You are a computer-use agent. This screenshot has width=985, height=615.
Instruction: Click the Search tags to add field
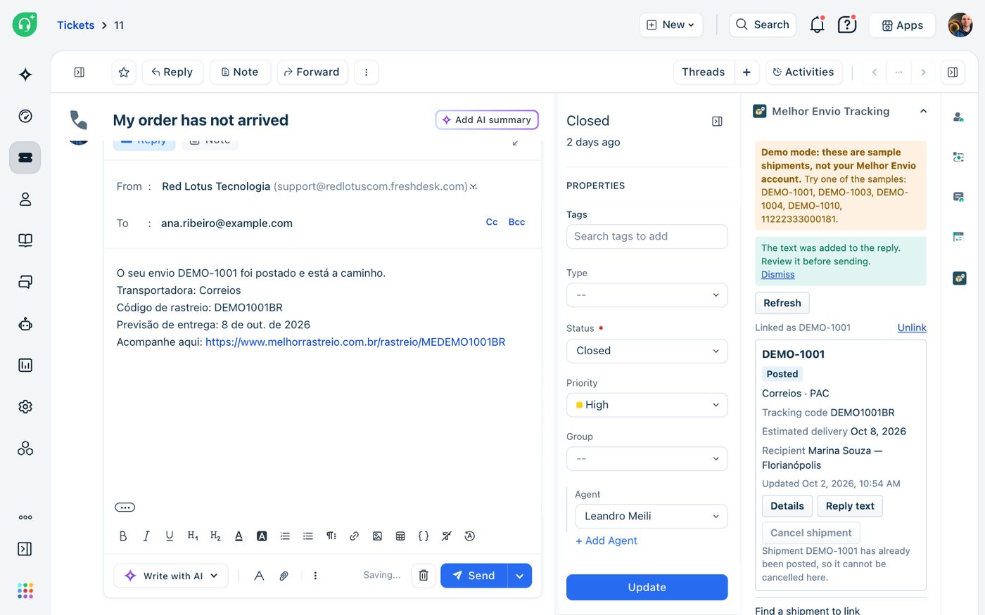pos(647,237)
